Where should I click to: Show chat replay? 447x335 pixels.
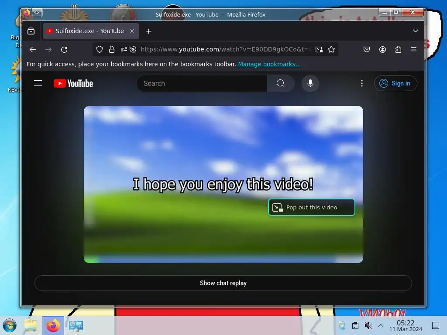[x=223, y=283]
